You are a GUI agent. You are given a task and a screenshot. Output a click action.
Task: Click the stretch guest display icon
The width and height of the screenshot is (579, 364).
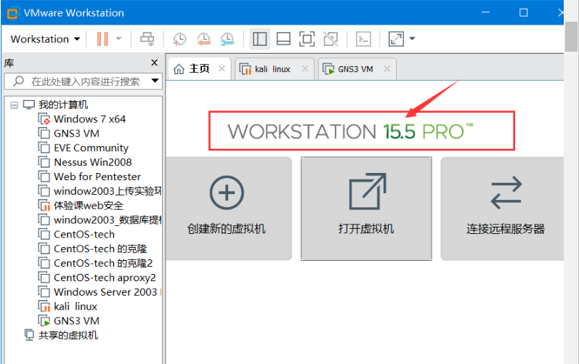click(396, 39)
